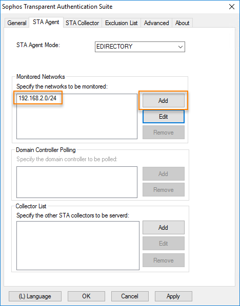Click the Monitored Networks list box
Screen dimensions: 240x306
(x=77, y=116)
